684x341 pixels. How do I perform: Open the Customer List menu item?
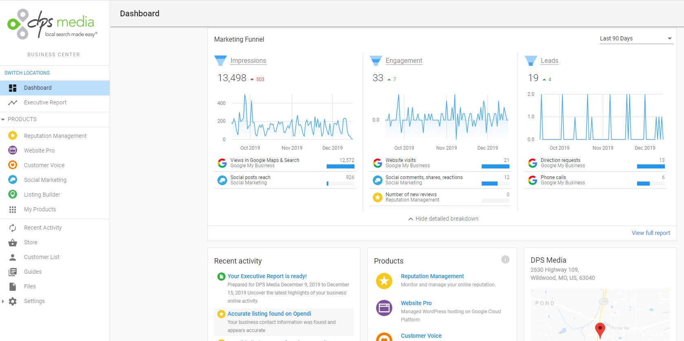point(42,257)
